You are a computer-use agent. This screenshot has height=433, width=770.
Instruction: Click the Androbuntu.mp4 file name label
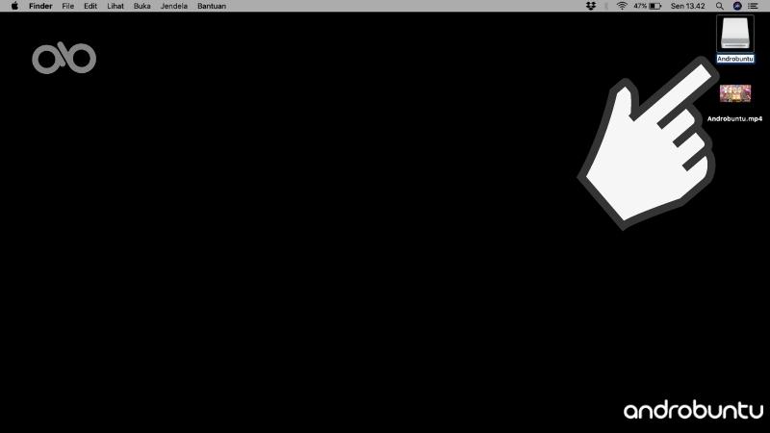(734, 118)
